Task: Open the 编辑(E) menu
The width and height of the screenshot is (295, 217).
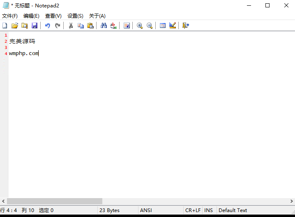Action: [x=31, y=16]
